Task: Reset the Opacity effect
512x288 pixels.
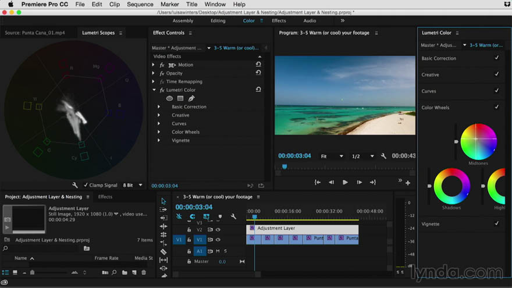Action: pos(258,73)
